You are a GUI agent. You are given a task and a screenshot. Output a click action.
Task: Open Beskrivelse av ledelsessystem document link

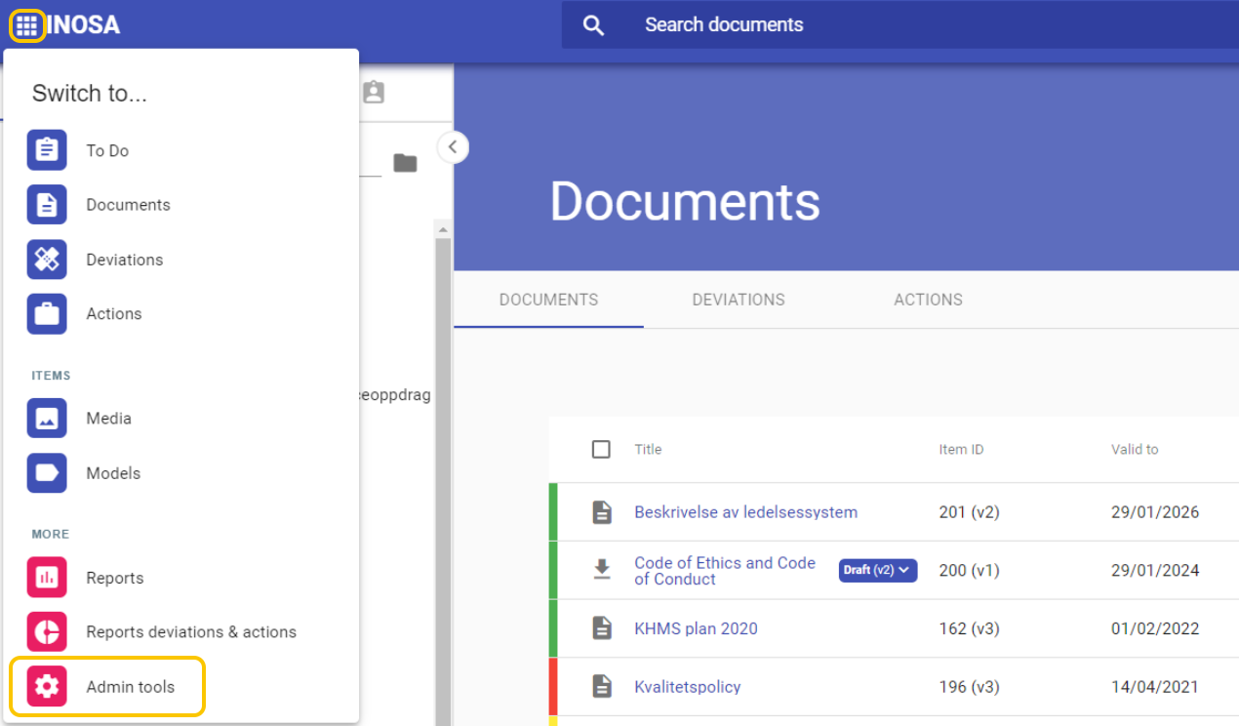[x=746, y=512]
